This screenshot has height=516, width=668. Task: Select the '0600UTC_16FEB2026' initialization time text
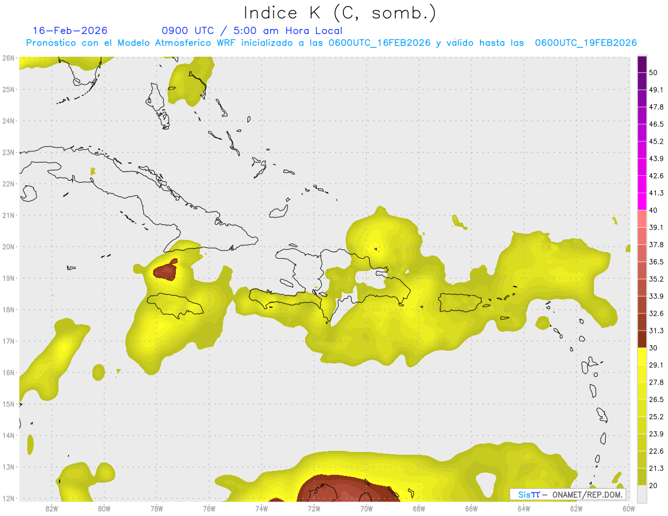coord(380,43)
